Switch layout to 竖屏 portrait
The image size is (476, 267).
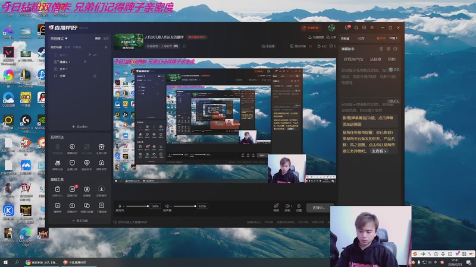click(106, 39)
